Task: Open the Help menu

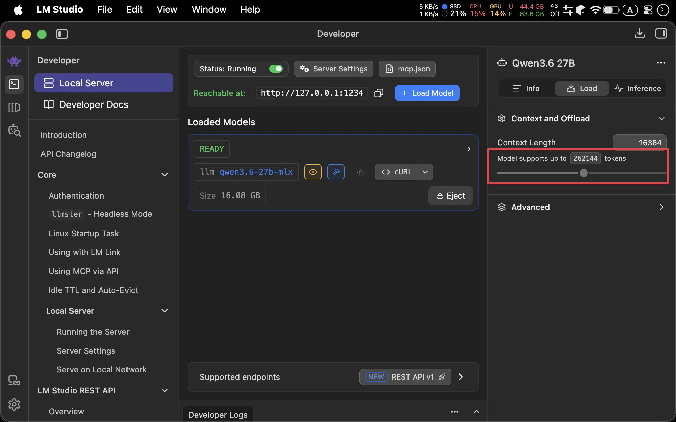Action: click(250, 9)
